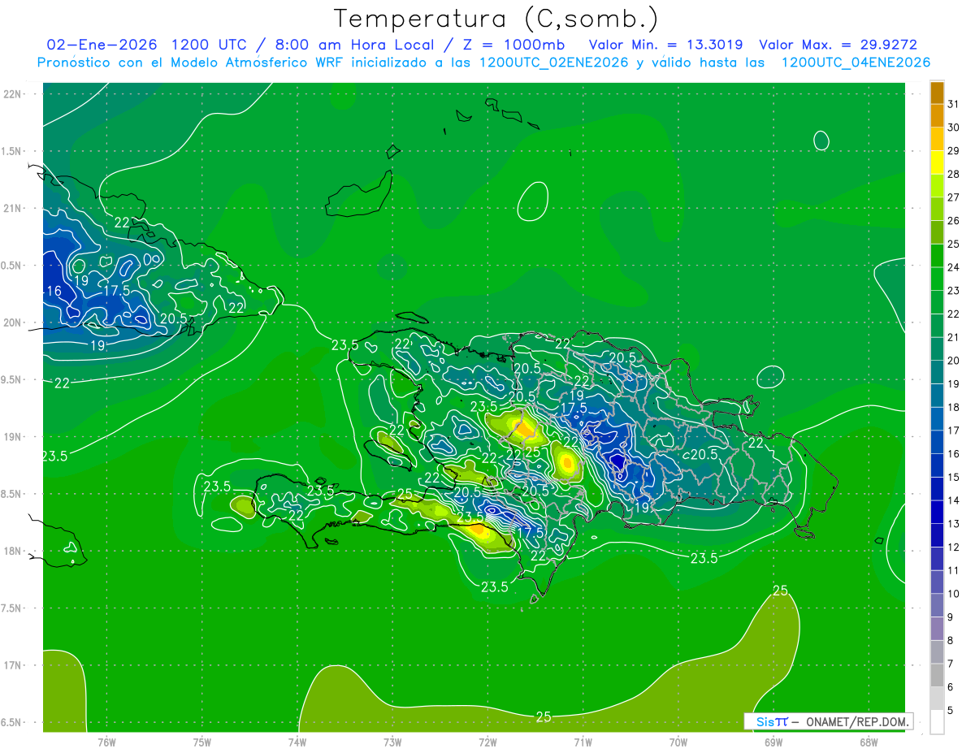Click the "16" contour label over eastern Cuba
The height and width of the screenshot is (753, 975).
coord(54,291)
